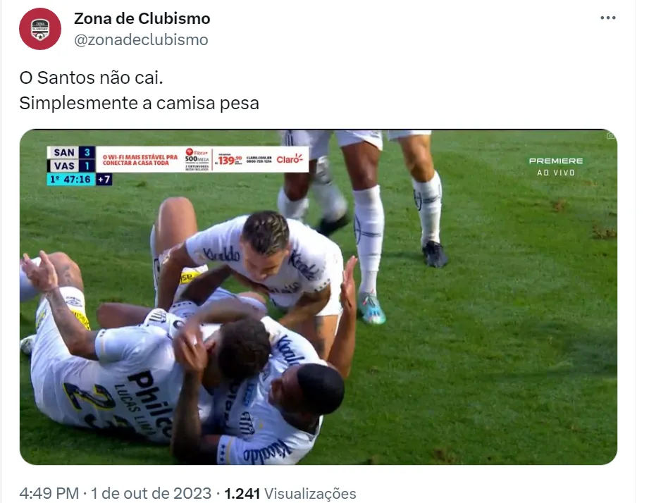The height and width of the screenshot is (503, 649).
Task: Click the SAN 3 scoreboard row
Action: (x=71, y=152)
